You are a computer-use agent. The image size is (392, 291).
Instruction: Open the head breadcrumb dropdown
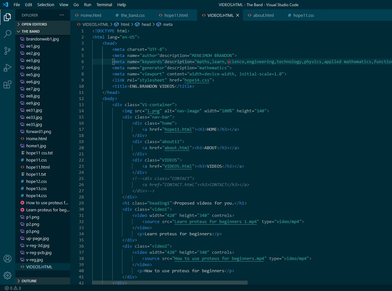point(146,24)
